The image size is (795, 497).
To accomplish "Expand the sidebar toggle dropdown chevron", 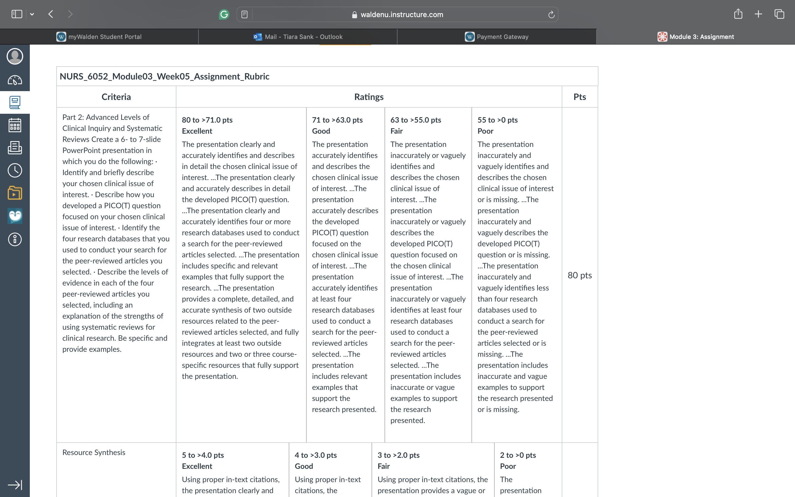I will click(x=32, y=14).
